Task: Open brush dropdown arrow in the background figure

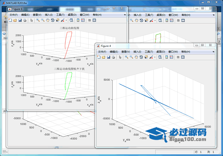Action: click(x=155, y=20)
